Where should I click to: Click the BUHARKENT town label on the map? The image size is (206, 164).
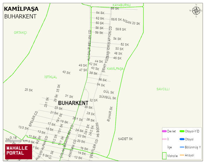coord(73,103)
